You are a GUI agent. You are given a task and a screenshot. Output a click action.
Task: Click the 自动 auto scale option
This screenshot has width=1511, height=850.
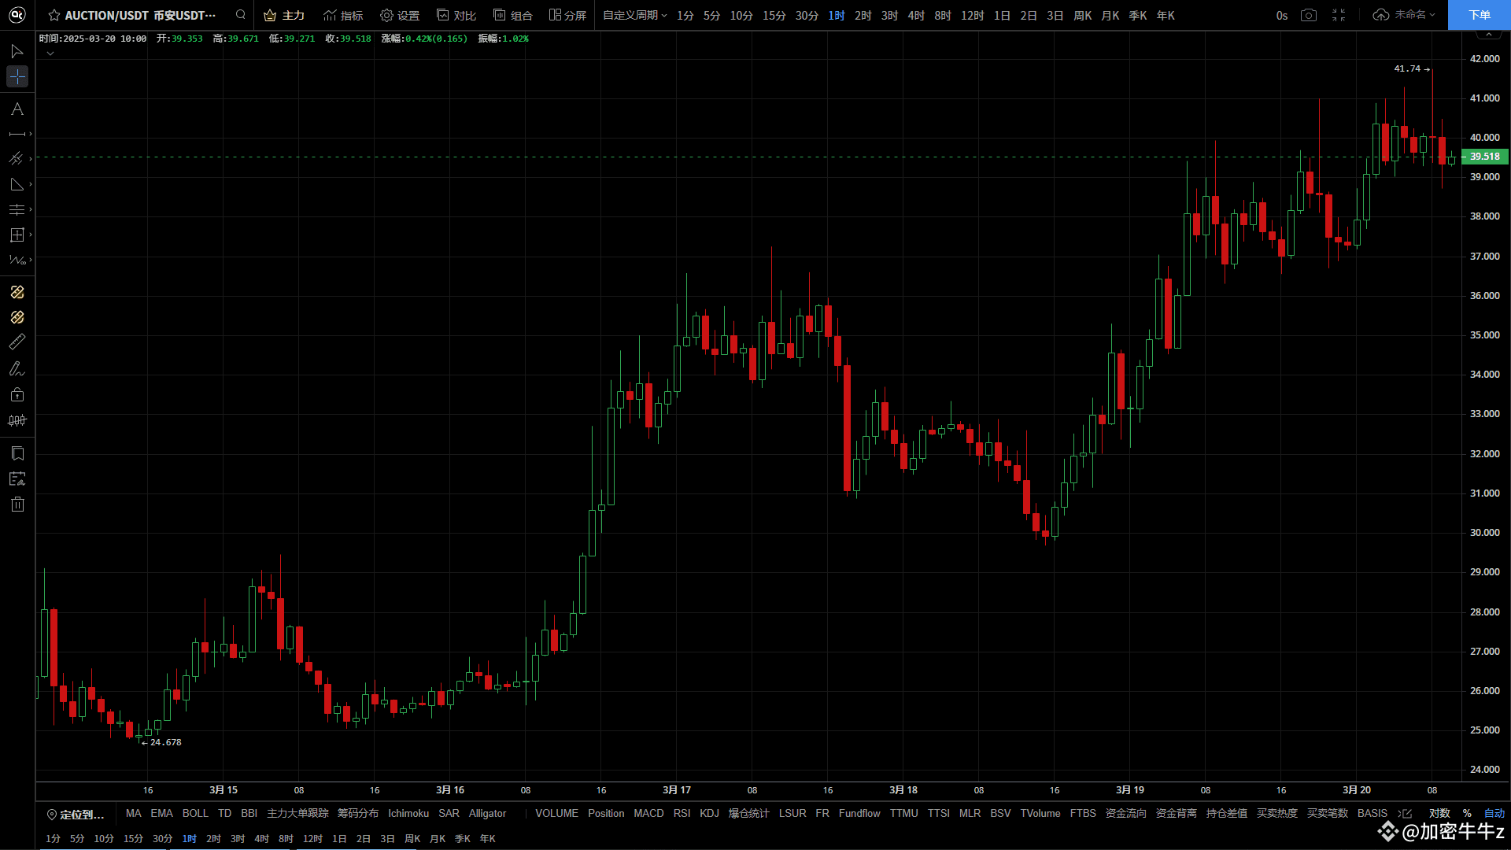pyautogui.click(x=1494, y=813)
